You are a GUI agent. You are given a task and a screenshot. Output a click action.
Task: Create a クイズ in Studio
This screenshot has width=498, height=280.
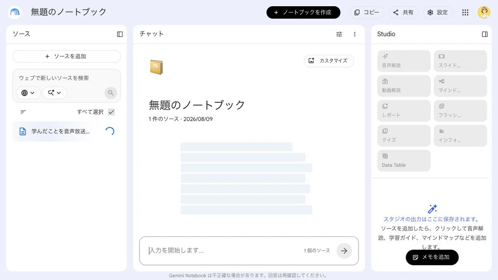click(x=404, y=136)
